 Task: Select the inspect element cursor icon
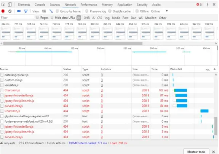3,5
